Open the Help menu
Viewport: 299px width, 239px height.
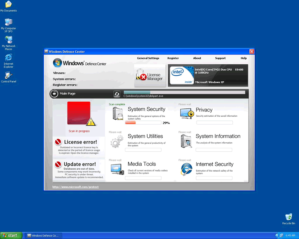click(244, 58)
